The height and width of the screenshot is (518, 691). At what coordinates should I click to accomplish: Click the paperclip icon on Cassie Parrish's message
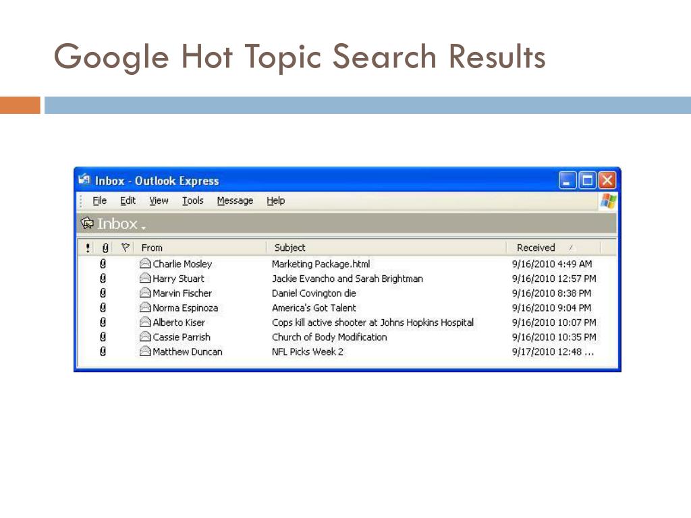pyautogui.click(x=103, y=337)
